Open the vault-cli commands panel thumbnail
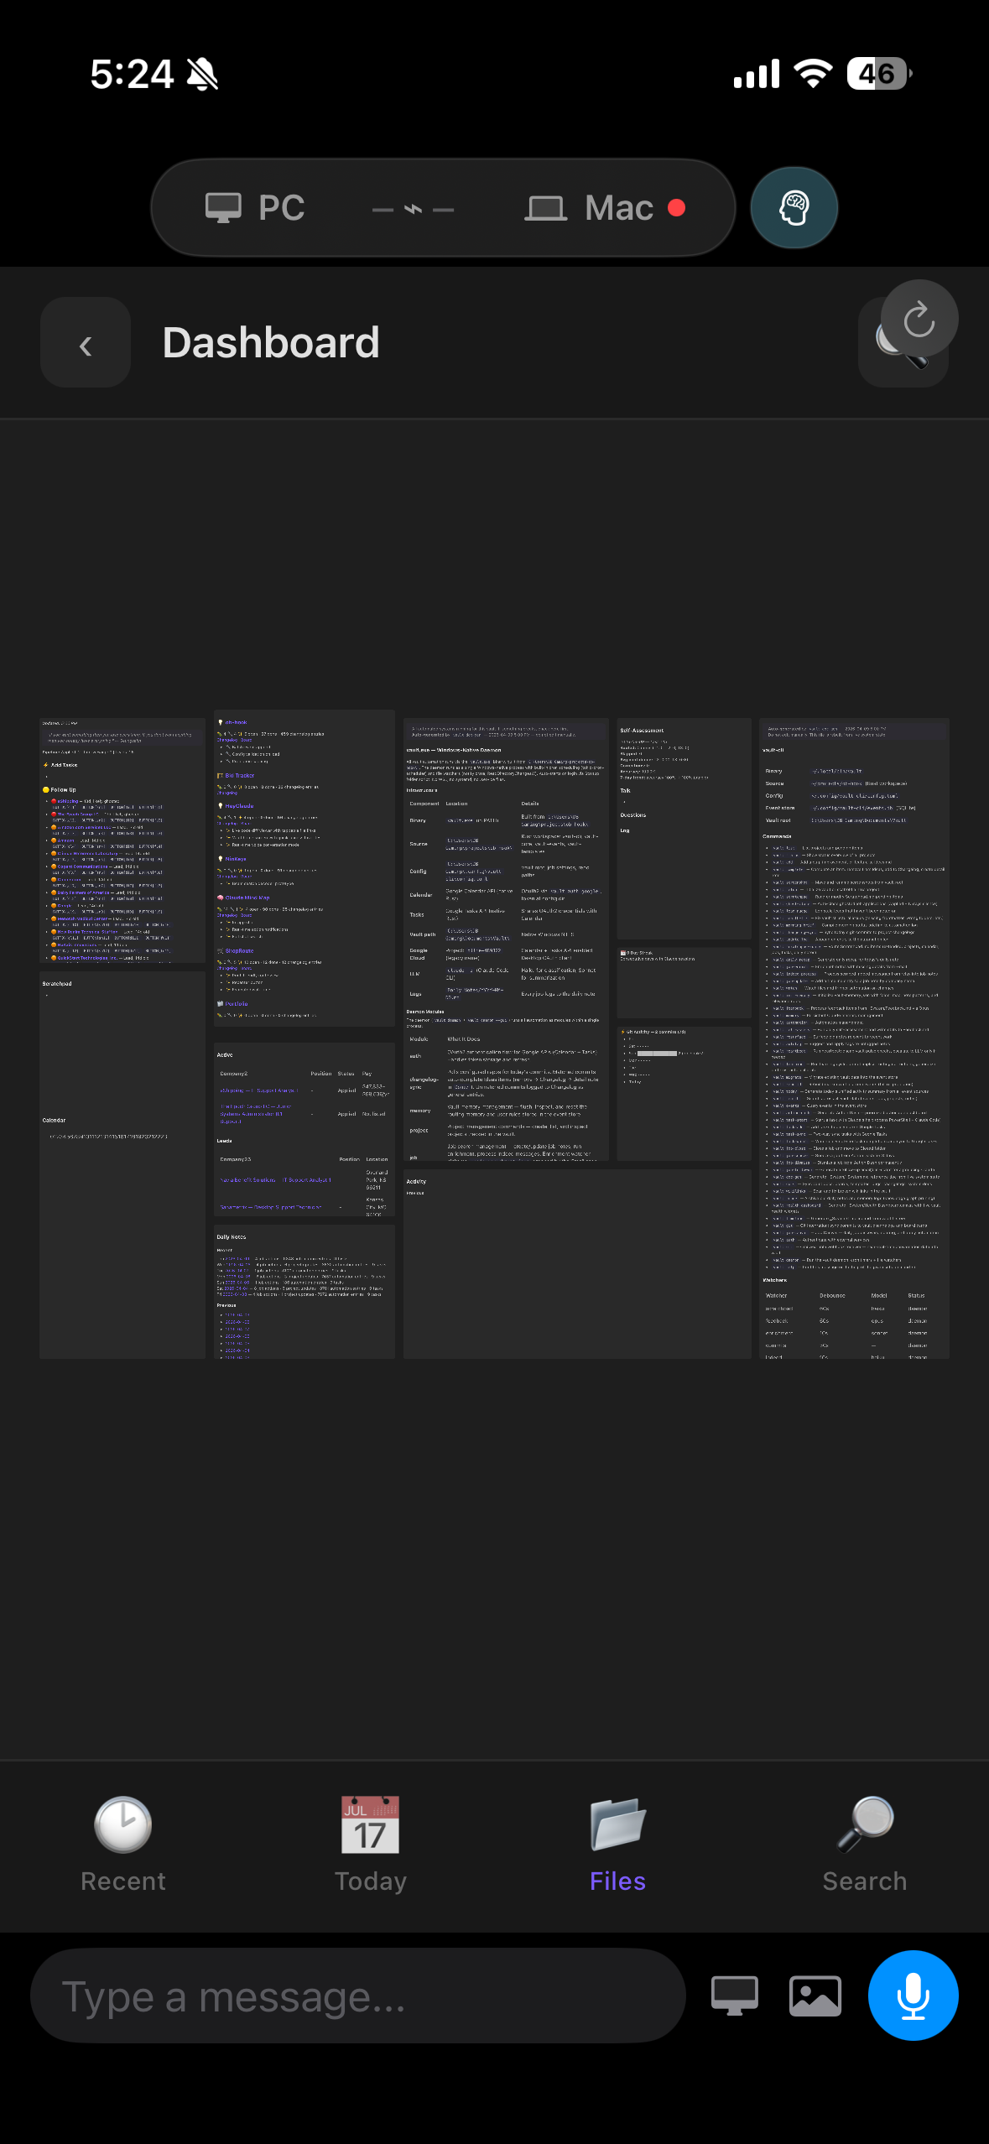This screenshot has width=989, height=2144. coord(854,1038)
